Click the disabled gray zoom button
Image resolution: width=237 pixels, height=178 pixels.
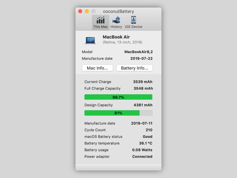coord(93,11)
